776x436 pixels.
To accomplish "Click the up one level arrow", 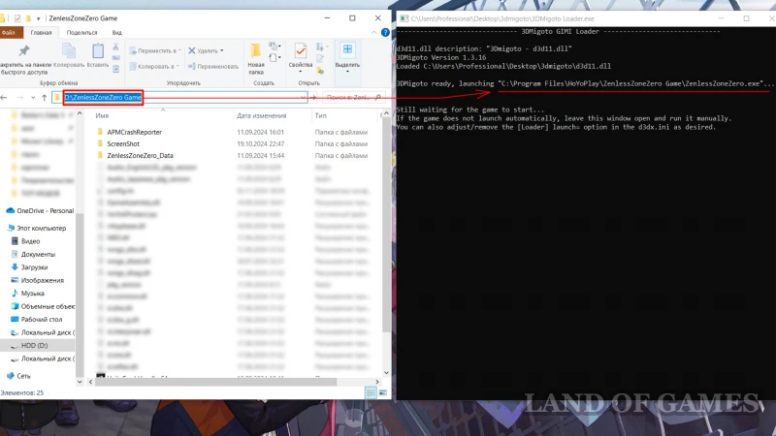I will (44, 98).
